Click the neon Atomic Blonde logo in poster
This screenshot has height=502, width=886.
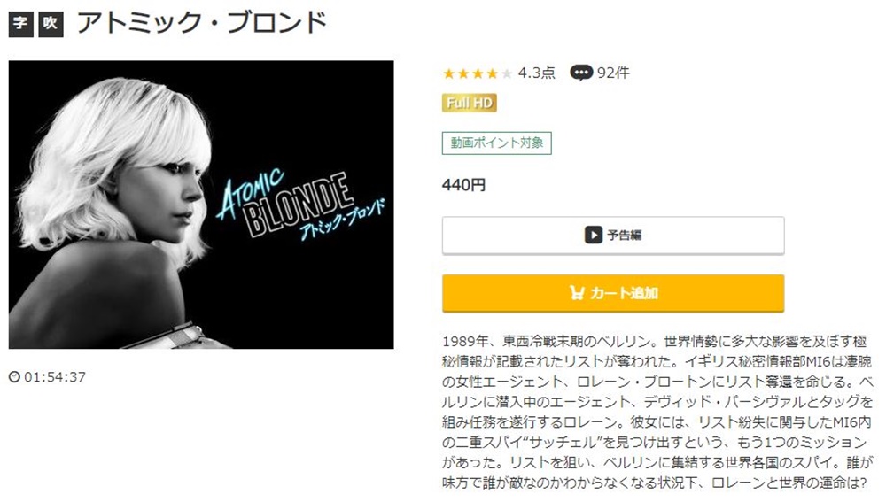pos(299,204)
